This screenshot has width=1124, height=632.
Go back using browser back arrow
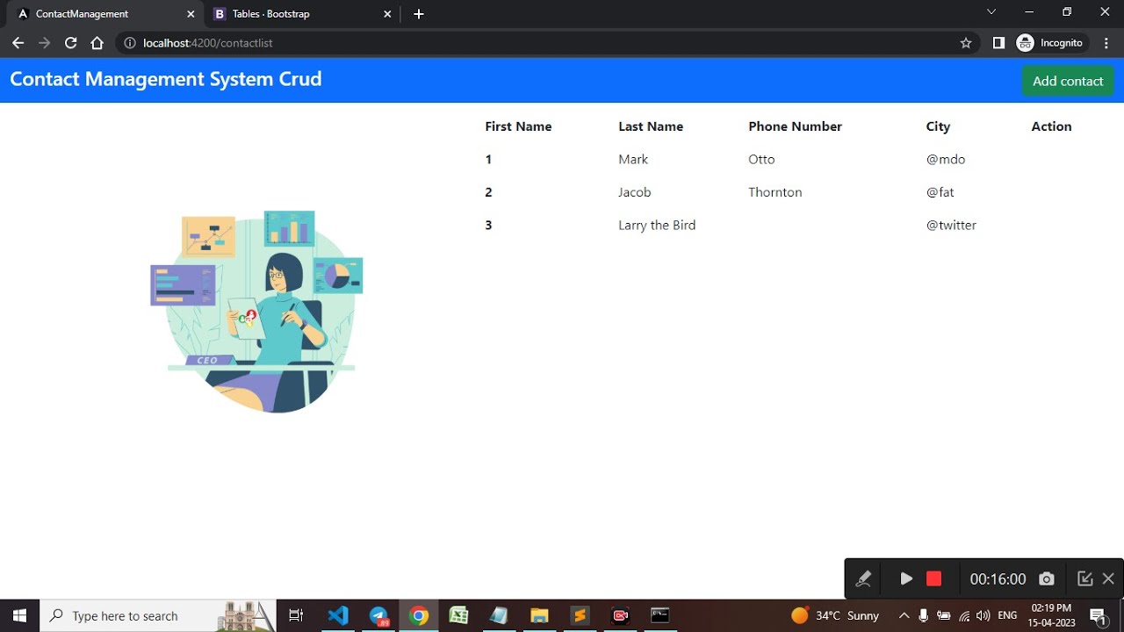pos(18,43)
